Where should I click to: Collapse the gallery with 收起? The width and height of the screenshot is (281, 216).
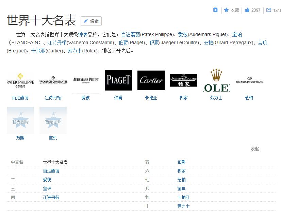pyautogui.click(x=255, y=149)
